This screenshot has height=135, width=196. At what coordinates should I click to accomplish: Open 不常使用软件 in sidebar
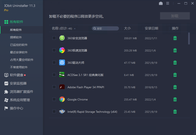tap(19, 67)
